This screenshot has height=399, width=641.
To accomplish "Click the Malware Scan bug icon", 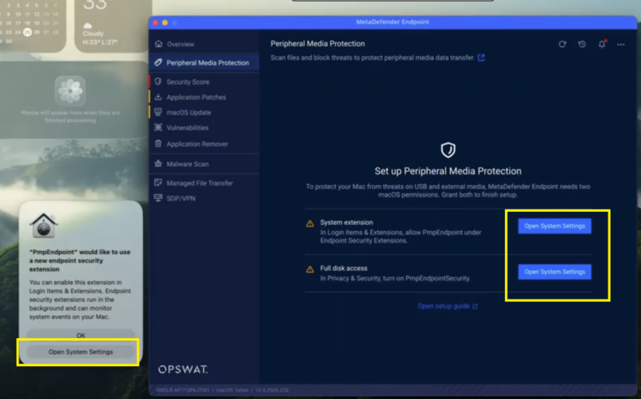I will [158, 164].
